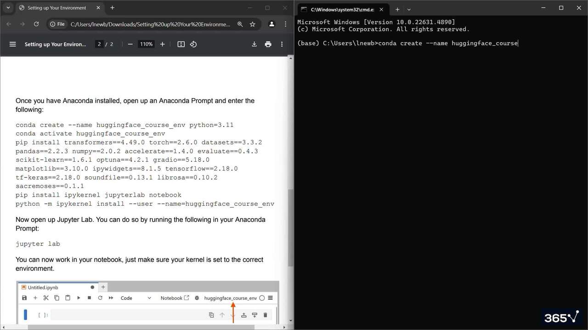Viewport: 588px width, 330px height.
Task: Open the Chrome zoom magnifier icon
Action: (240, 24)
